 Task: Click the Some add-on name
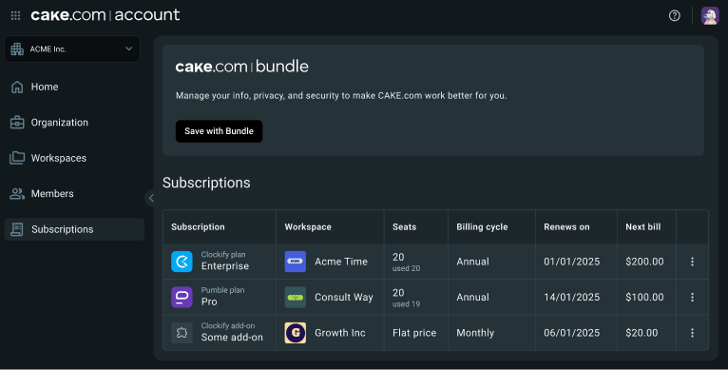[232, 338]
